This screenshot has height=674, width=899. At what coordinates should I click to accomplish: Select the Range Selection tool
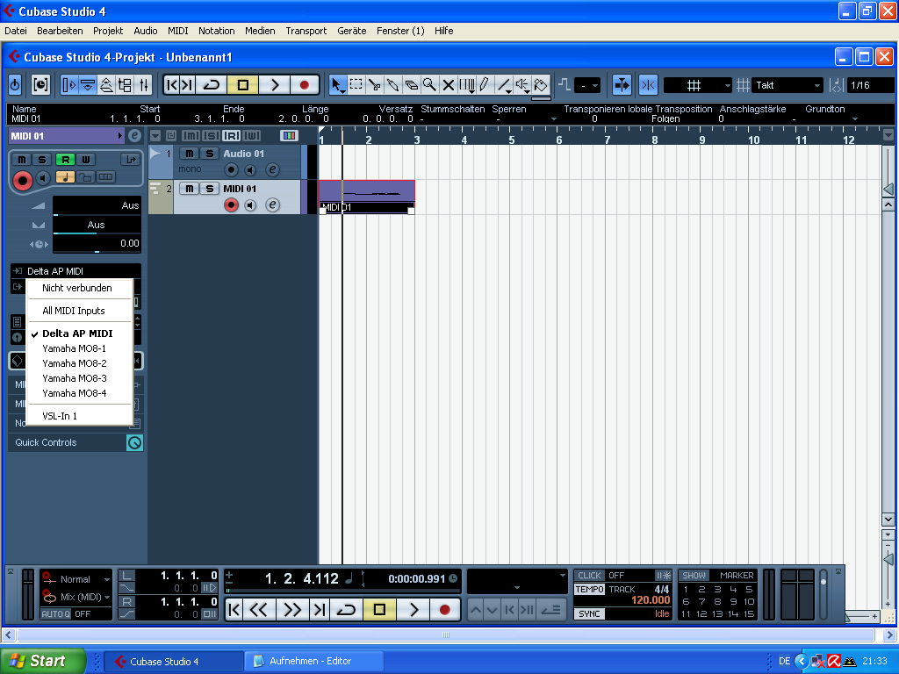pyautogui.click(x=356, y=85)
